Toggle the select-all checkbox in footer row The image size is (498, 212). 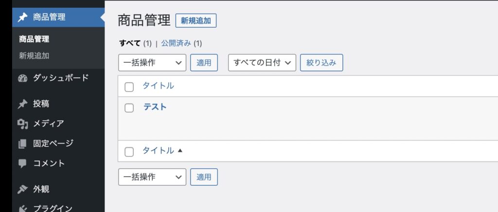[129, 152]
